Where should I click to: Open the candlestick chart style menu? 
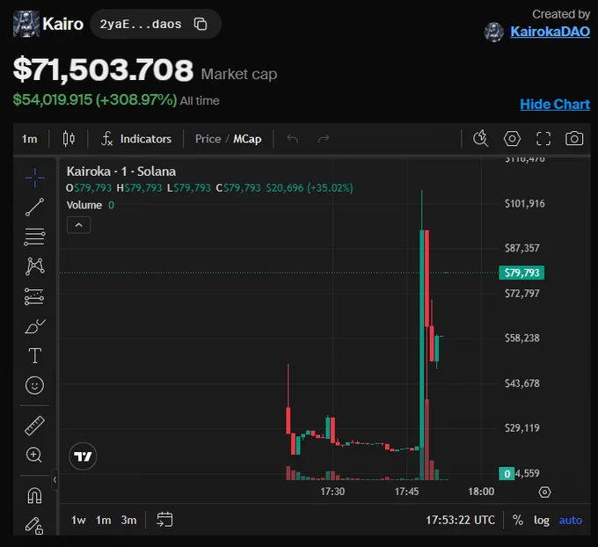pos(69,139)
